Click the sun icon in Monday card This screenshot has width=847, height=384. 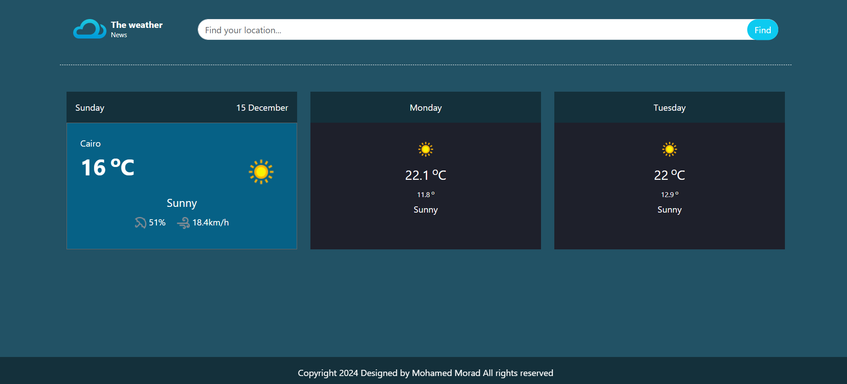pyautogui.click(x=426, y=149)
